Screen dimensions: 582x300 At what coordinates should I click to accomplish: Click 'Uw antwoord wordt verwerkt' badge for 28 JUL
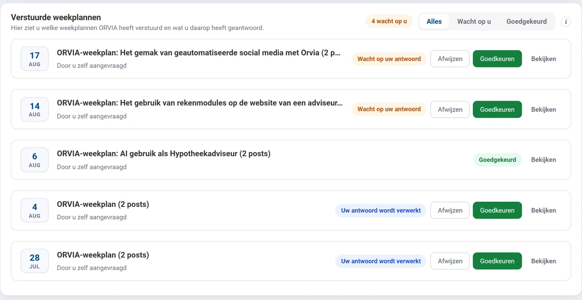(x=381, y=261)
